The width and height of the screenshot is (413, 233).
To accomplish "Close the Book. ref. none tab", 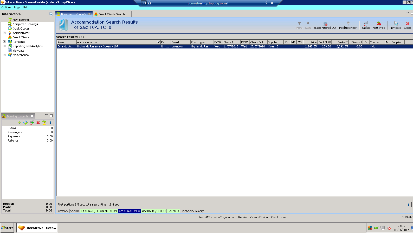I will tap(89, 14).
